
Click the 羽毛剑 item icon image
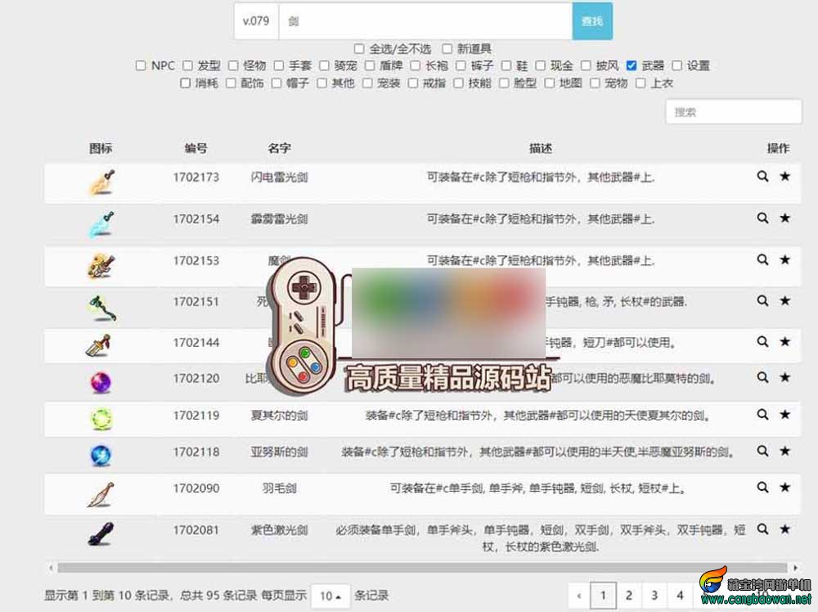100,494
